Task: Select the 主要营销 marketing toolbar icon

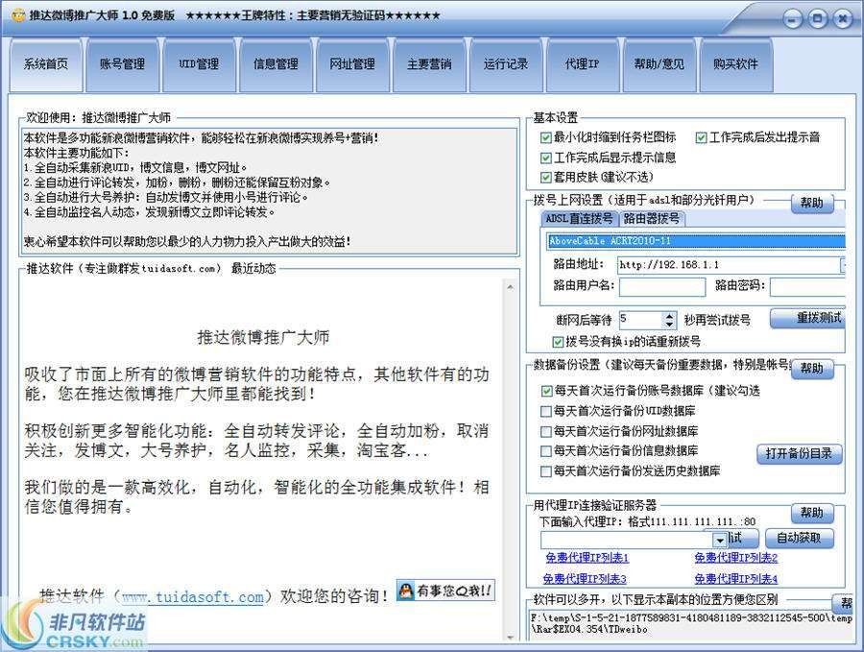Action: tap(429, 63)
